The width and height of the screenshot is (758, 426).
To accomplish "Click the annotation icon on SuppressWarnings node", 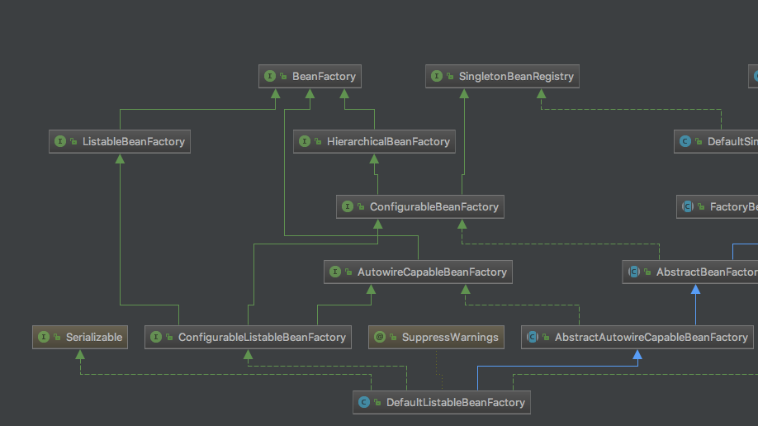I will pyautogui.click(x=380, y=337).
